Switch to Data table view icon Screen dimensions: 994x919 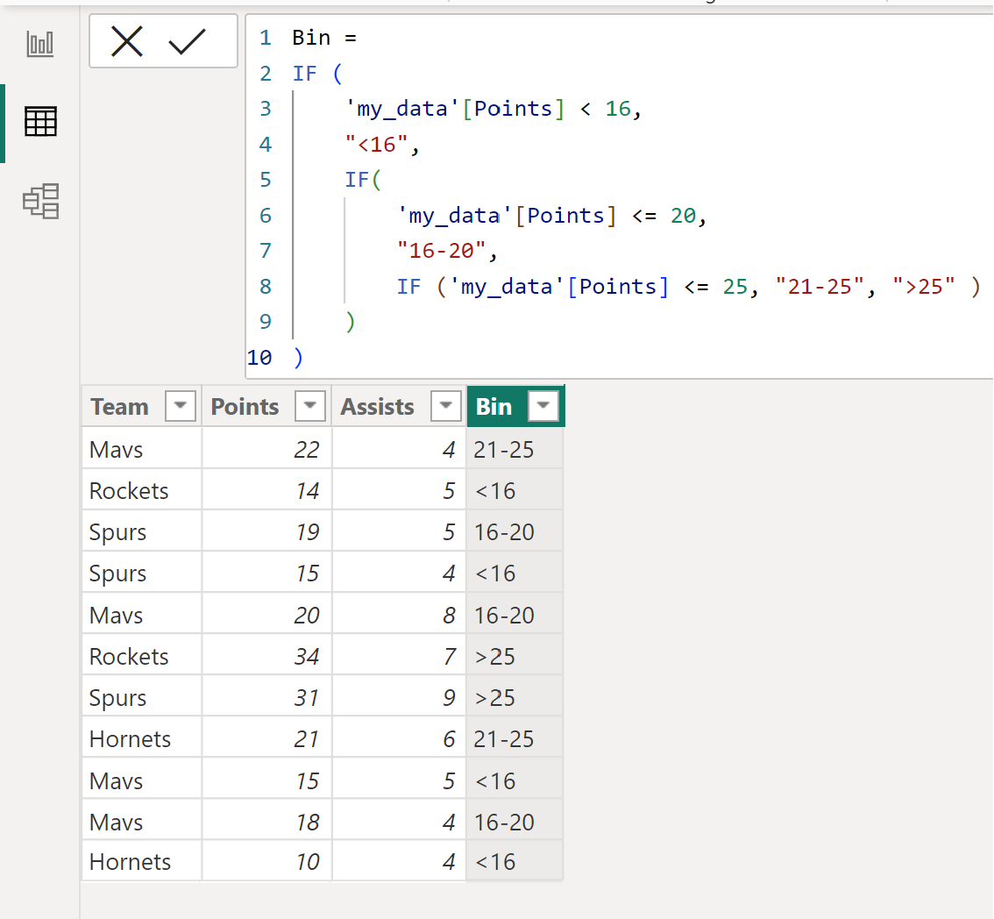coord(40,122)
